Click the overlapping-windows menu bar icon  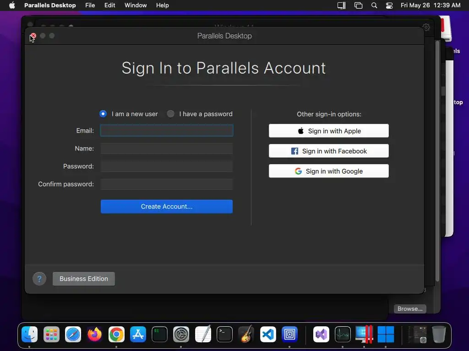(358, 5)
